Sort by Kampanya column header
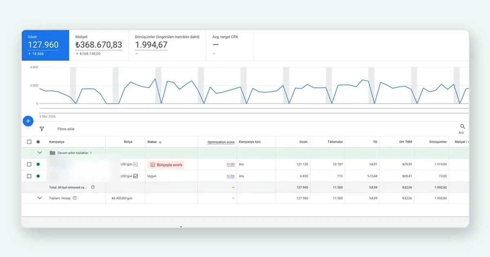The image size is (490, 257). point(57,142)
